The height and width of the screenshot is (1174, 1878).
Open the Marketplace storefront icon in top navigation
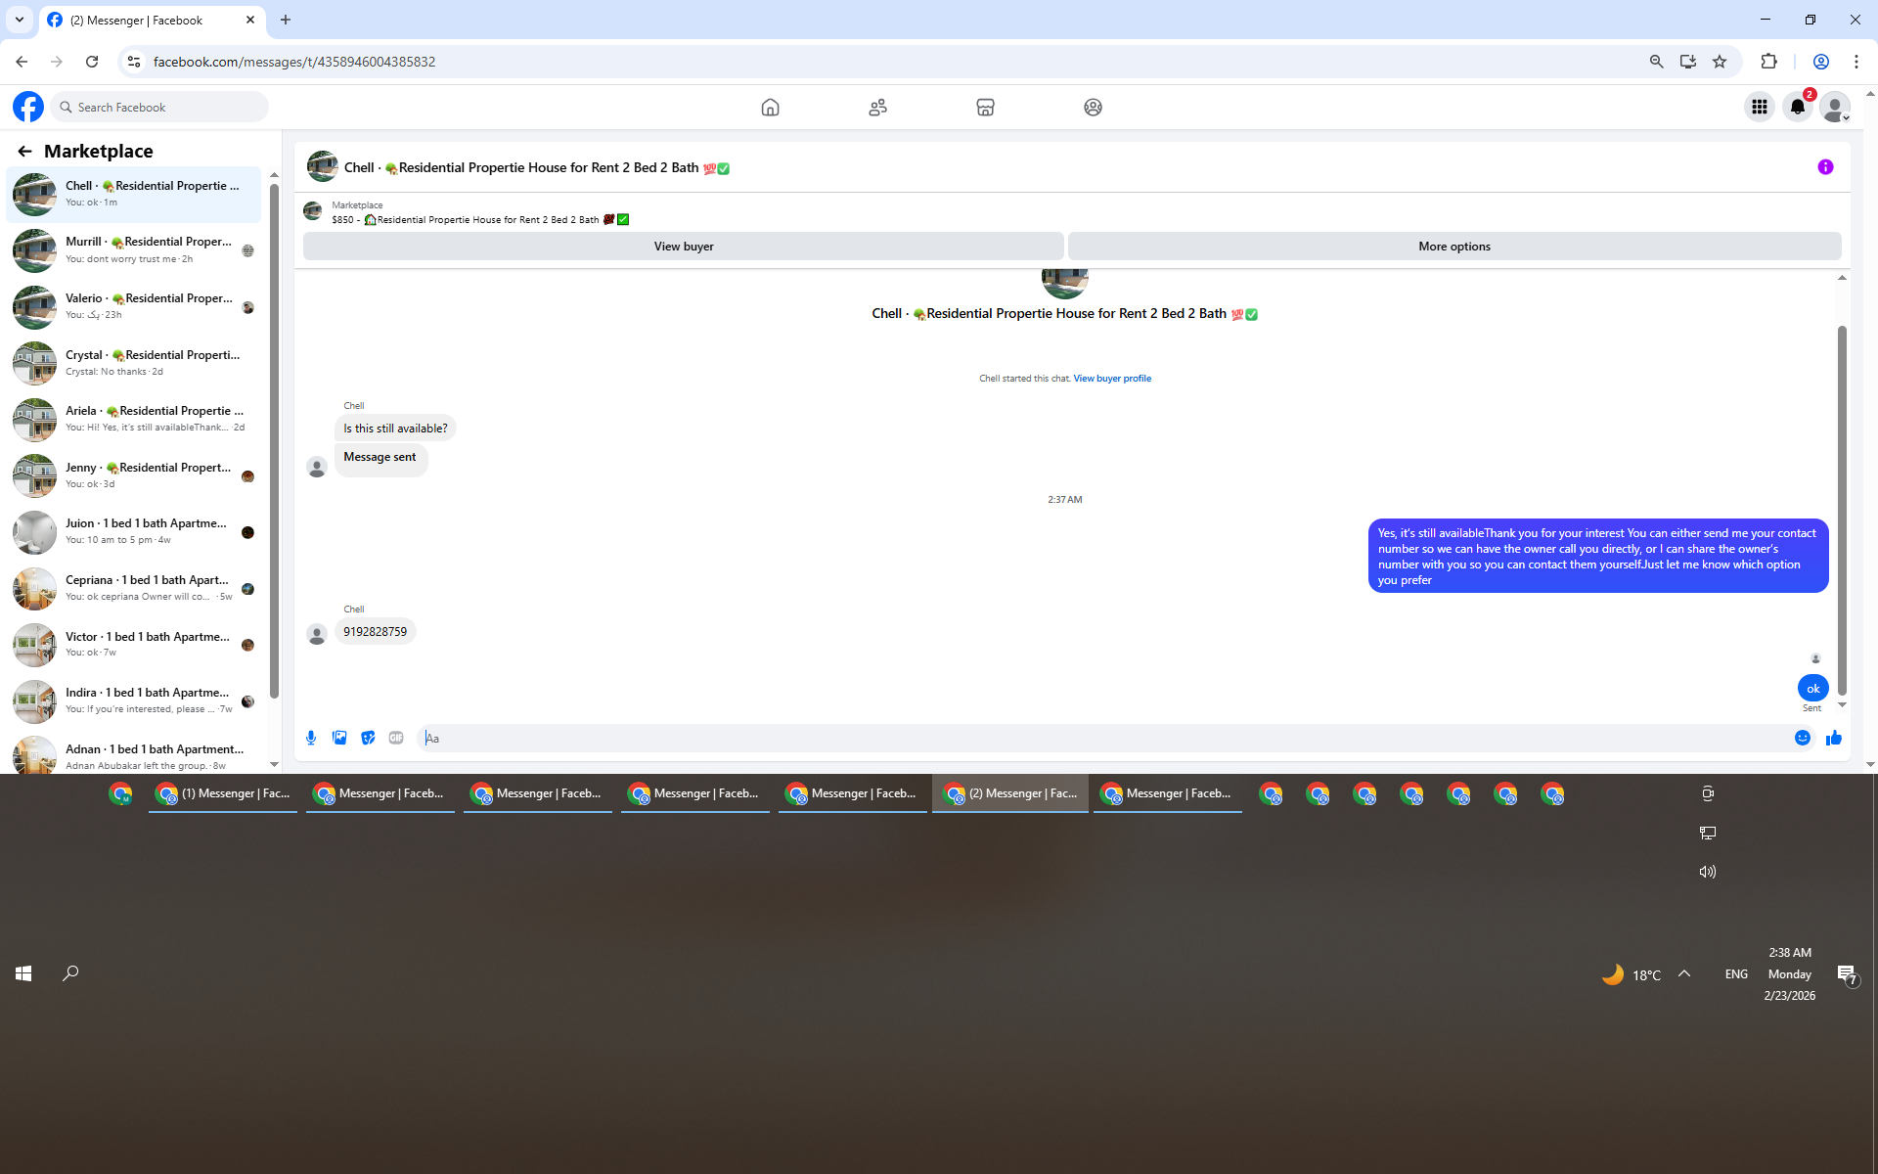tap(985, 108)
